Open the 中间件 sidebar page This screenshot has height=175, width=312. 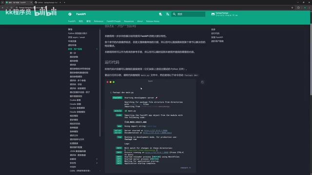(x=73, y=167)
